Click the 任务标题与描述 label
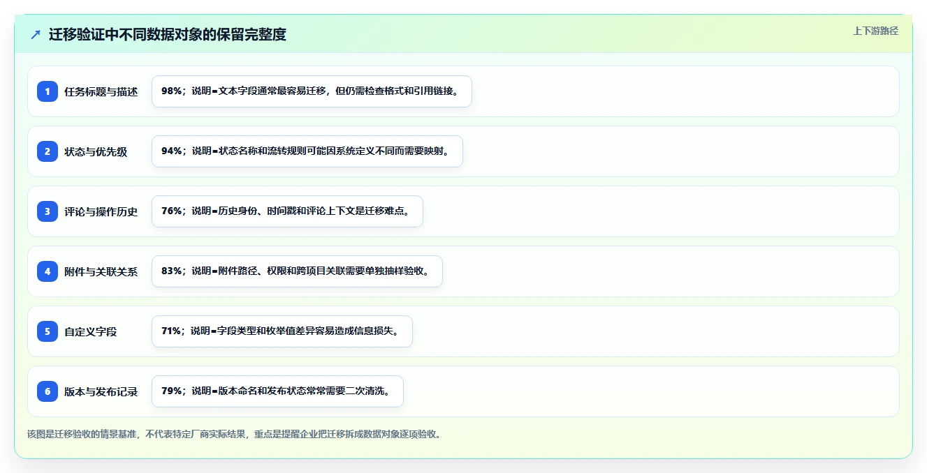 101,91
